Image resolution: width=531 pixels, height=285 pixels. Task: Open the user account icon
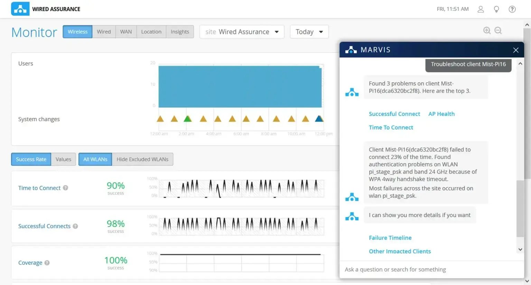481,9
